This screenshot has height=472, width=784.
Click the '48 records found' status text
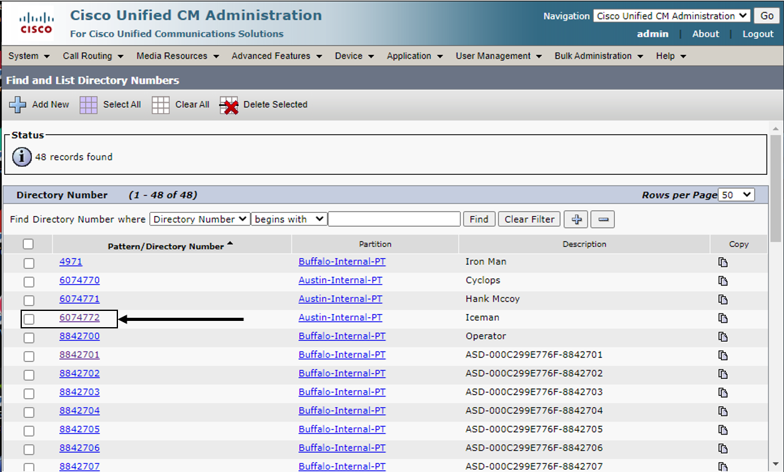(x=74, y=157)
